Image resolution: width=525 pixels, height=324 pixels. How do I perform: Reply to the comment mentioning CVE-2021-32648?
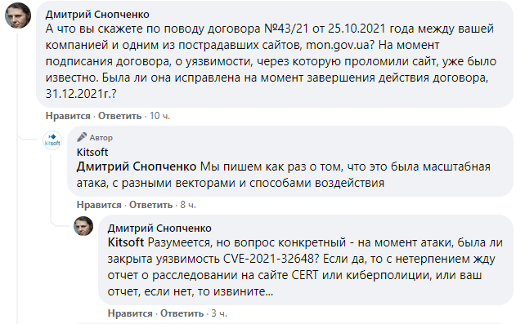click(182, 313)
